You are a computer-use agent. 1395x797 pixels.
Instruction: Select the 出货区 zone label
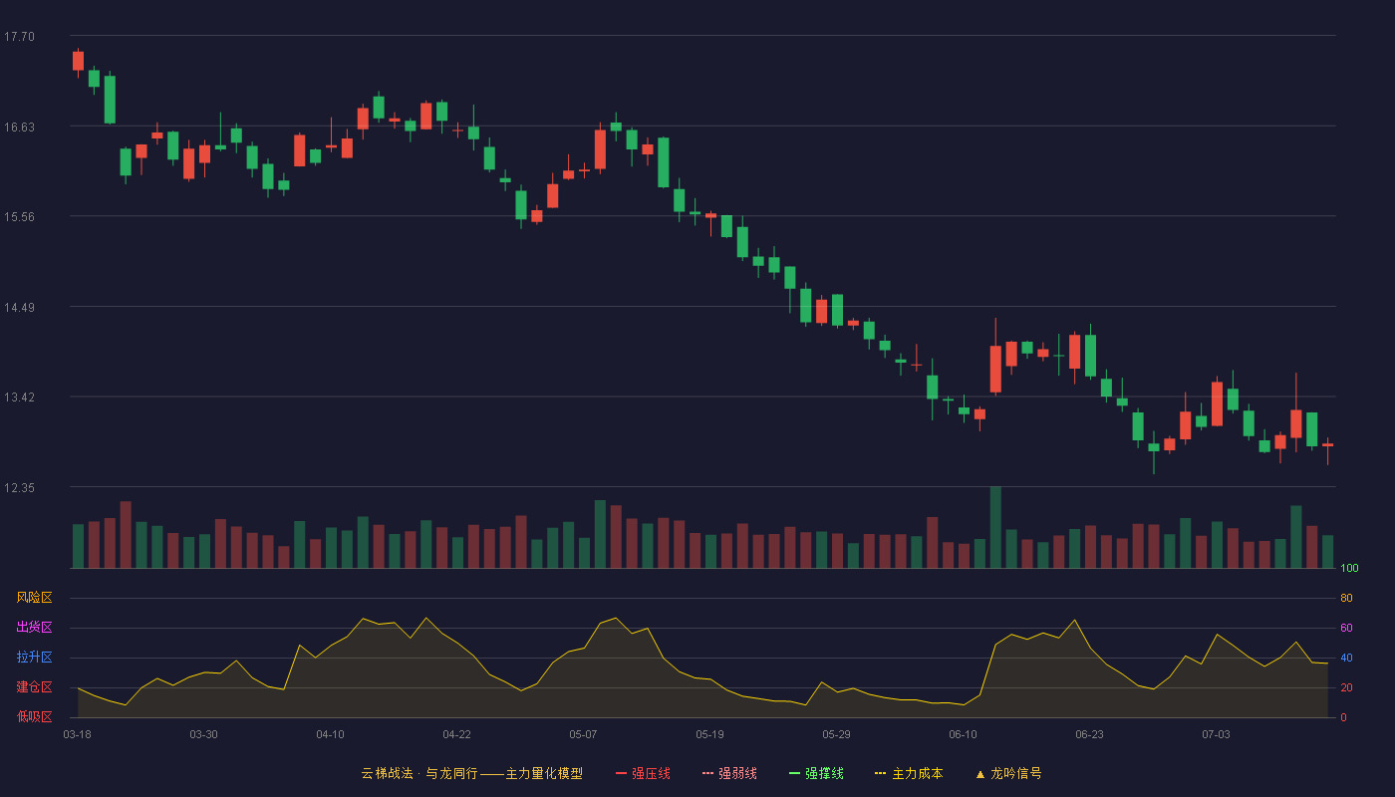[x=34, y=628]
